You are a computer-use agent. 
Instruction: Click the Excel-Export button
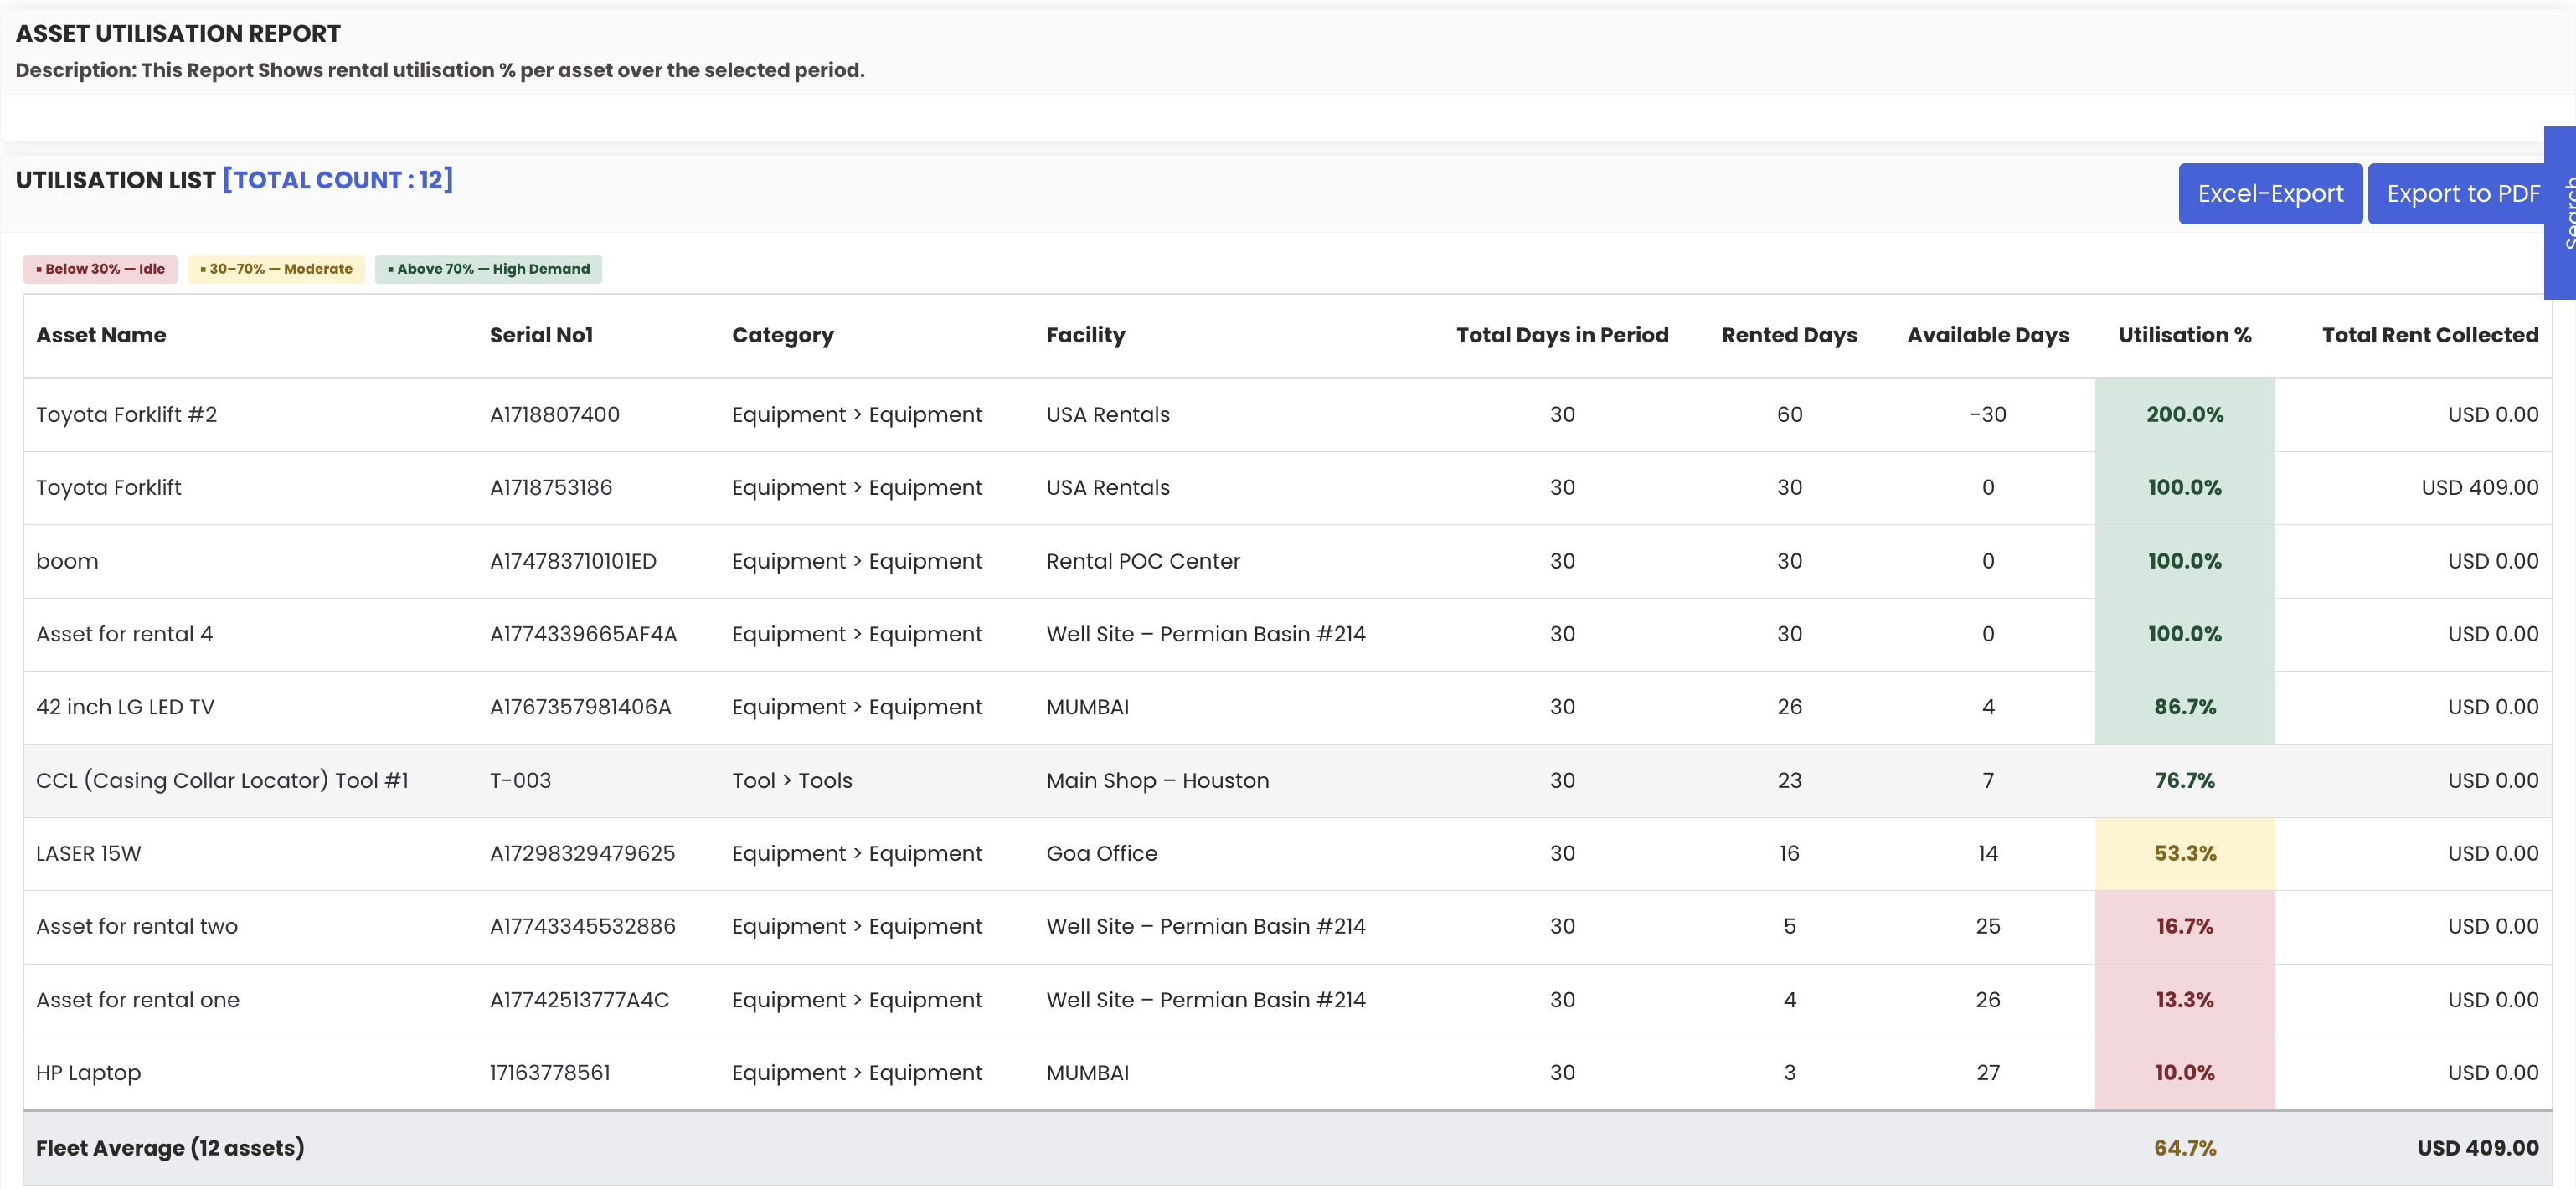point(2269,194)
